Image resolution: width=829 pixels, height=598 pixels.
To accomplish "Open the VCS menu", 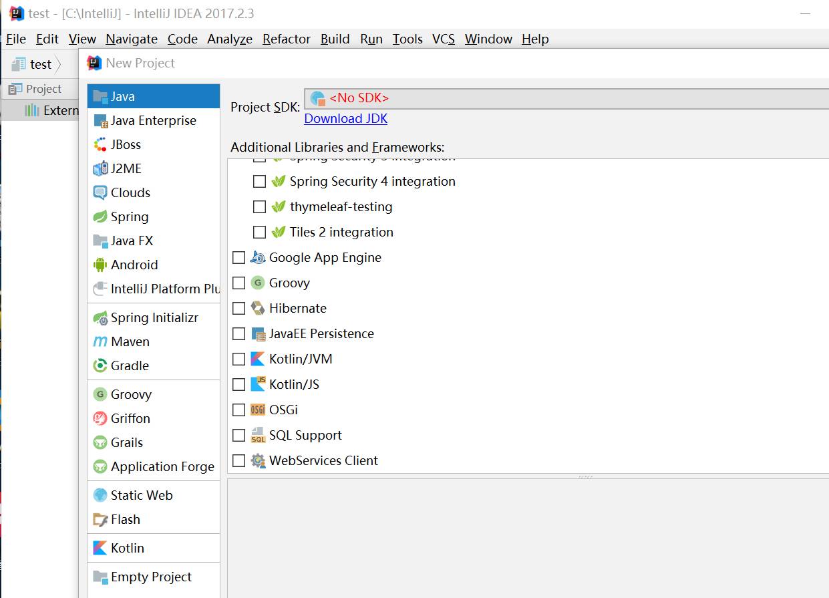I will click(443, 39).
